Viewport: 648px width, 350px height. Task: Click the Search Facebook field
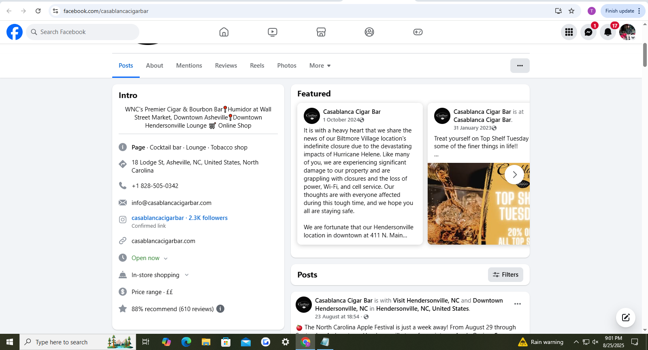pyautogui.click(x=83, y=32)
